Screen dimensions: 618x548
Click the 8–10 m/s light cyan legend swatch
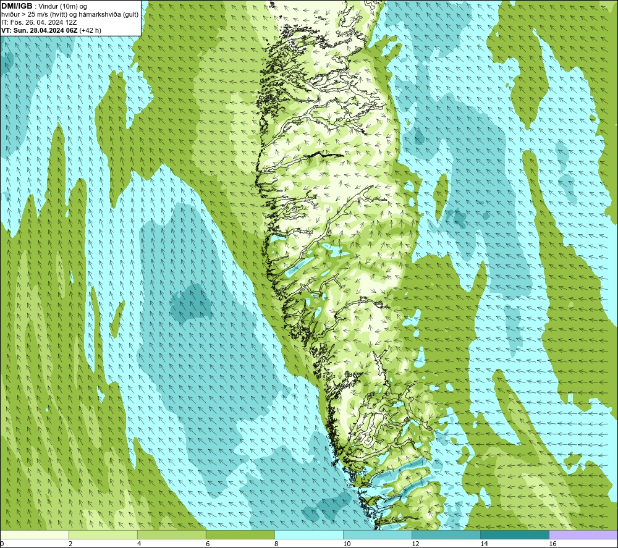click(308, 534)
